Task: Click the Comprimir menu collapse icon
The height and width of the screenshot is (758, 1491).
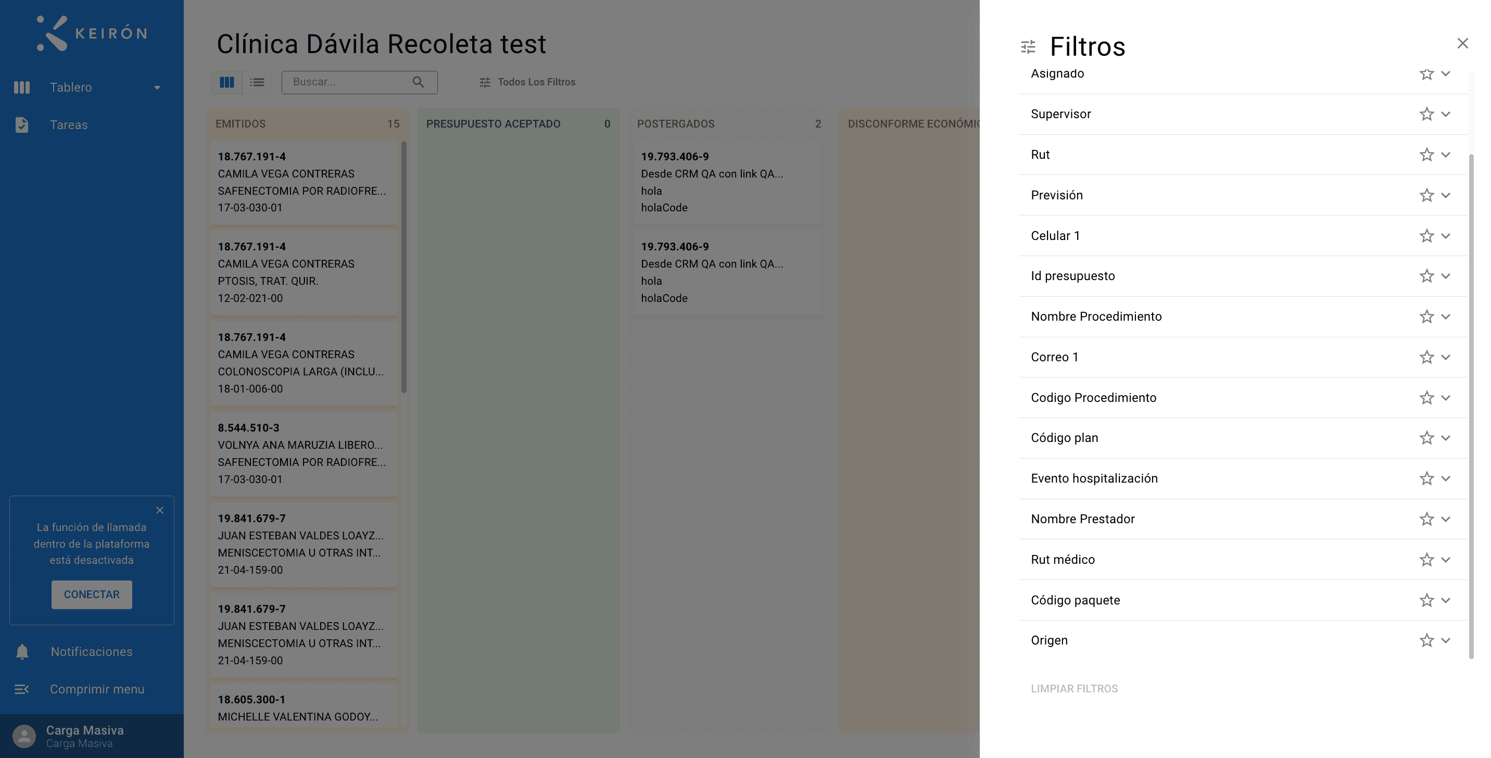Action: coord(21,690)
